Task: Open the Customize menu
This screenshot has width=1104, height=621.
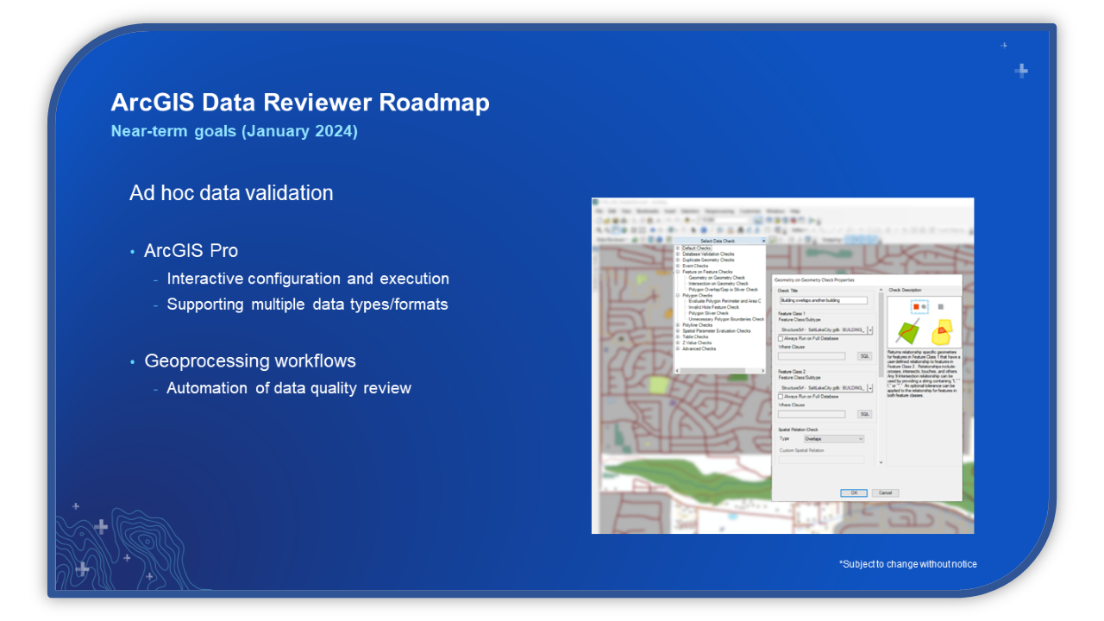Action: 750,211
